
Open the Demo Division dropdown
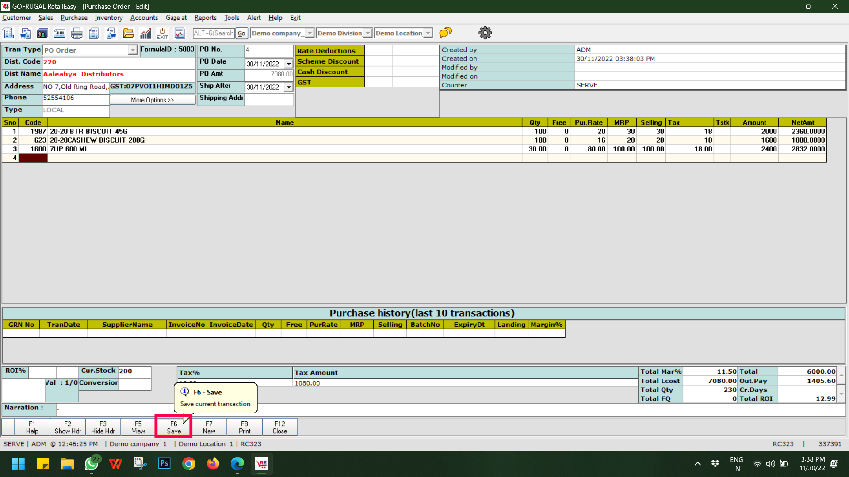[367, 33]
